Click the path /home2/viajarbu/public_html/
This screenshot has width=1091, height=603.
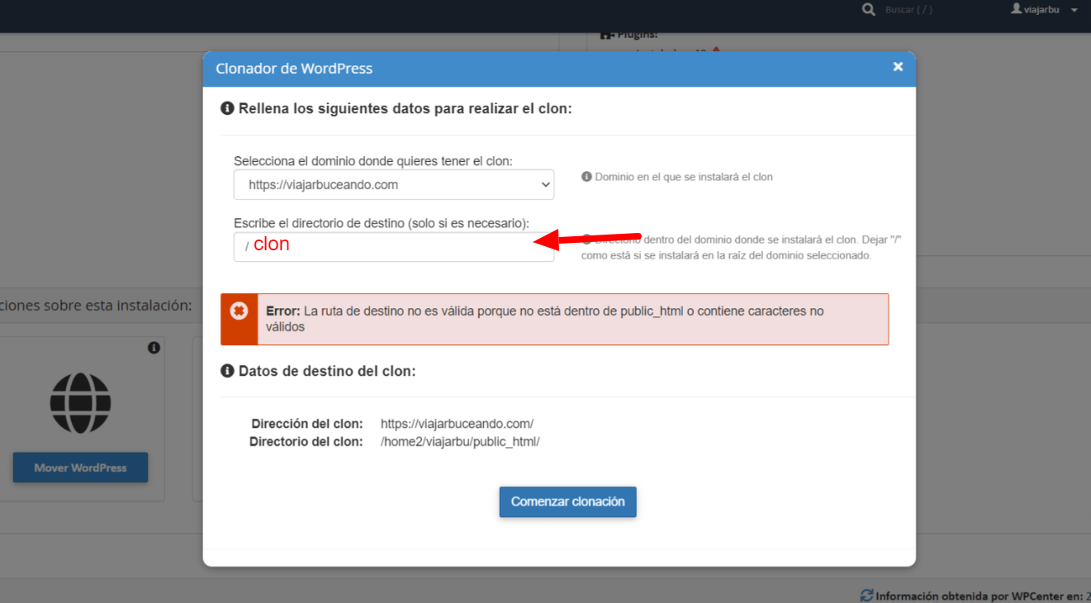(460, 442)
